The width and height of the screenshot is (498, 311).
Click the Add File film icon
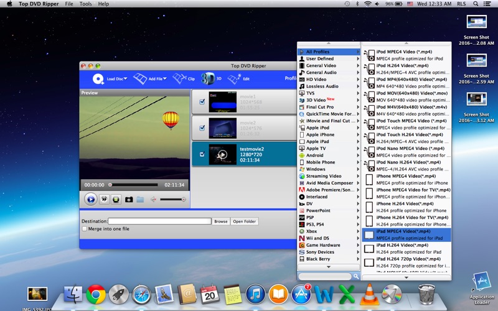[139, 78]
